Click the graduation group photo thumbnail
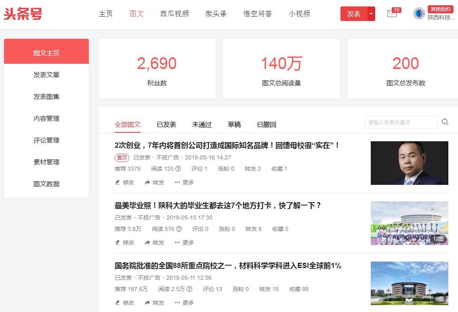Image resolution: width=458 pixels, height=312 pixels. tap(409, 223)
